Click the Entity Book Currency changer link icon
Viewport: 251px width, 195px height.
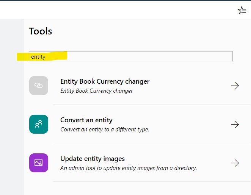(39, 86)
